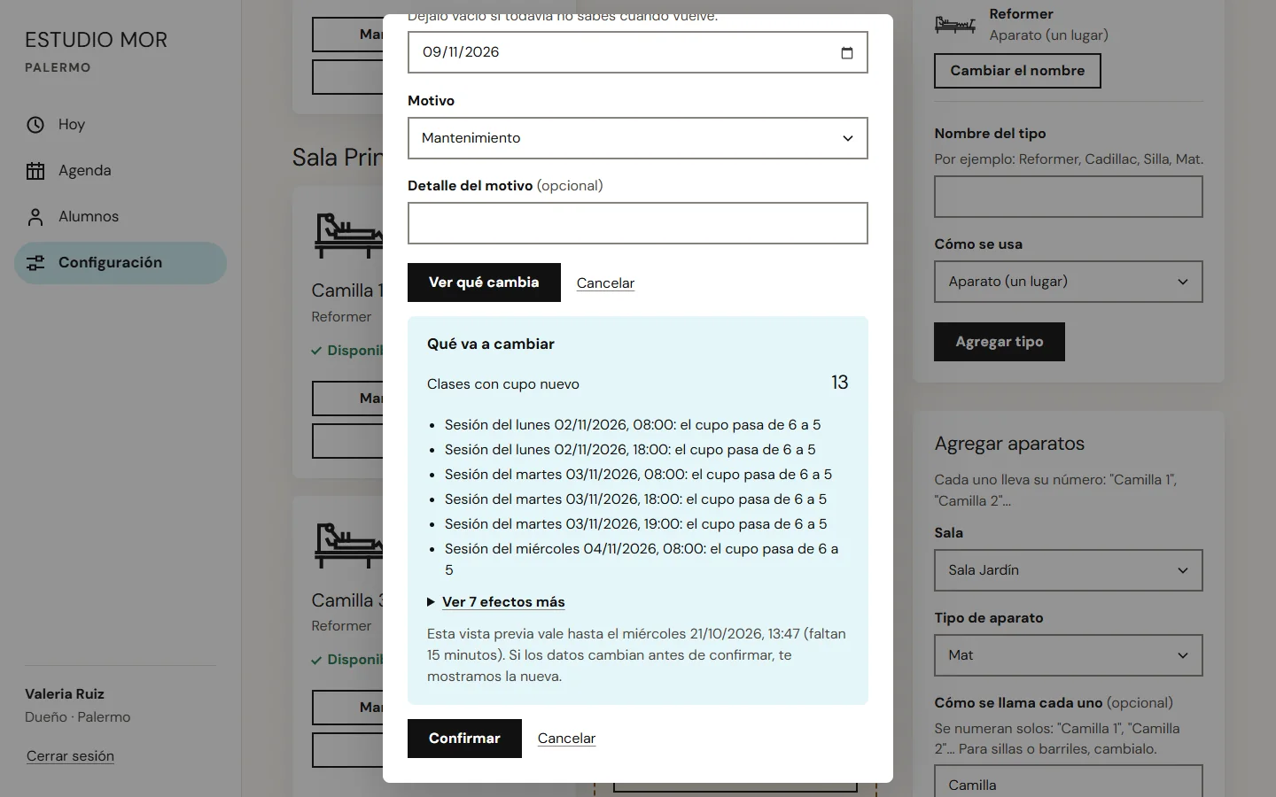Image resolution: width=1276 pixels, height=797 pixels.
Task: Click the lunes 02/11/2026, 08:00 session line
Action: click(x=633, y=425)
